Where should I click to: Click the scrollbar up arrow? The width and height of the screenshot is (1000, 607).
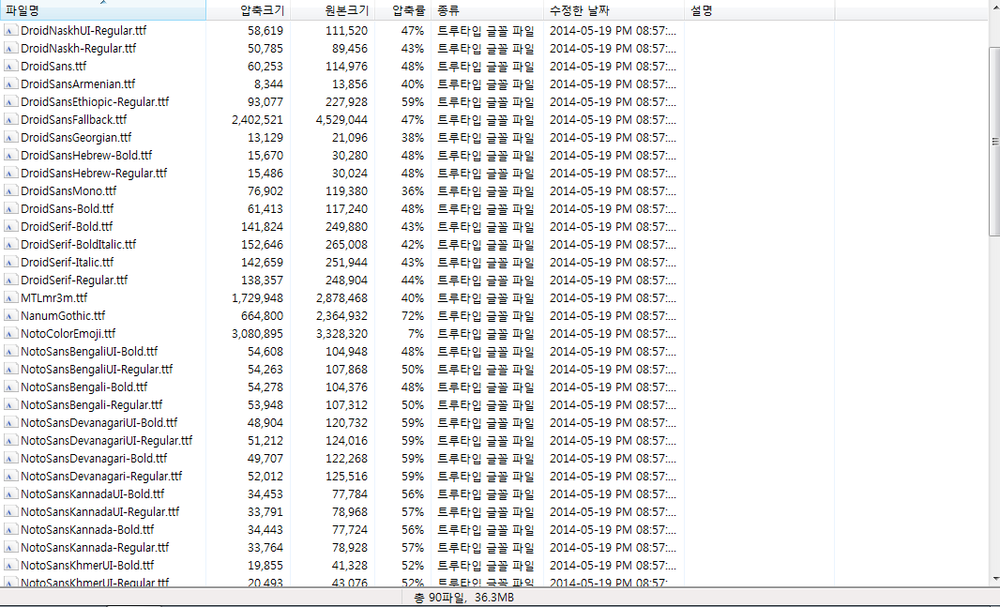click(994, 28)
